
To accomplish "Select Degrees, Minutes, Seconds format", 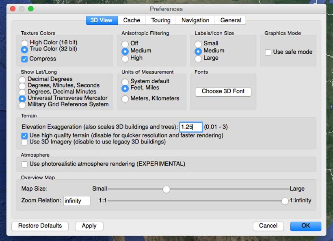I will [22, 85].
